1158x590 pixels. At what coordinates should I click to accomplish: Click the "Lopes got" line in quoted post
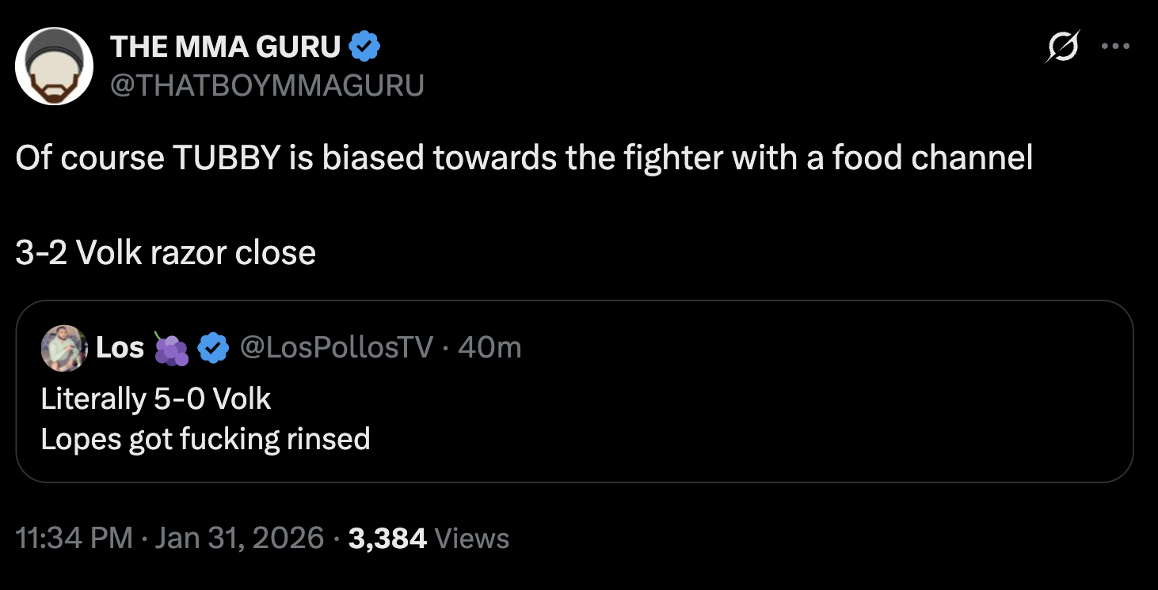point(205,438)
